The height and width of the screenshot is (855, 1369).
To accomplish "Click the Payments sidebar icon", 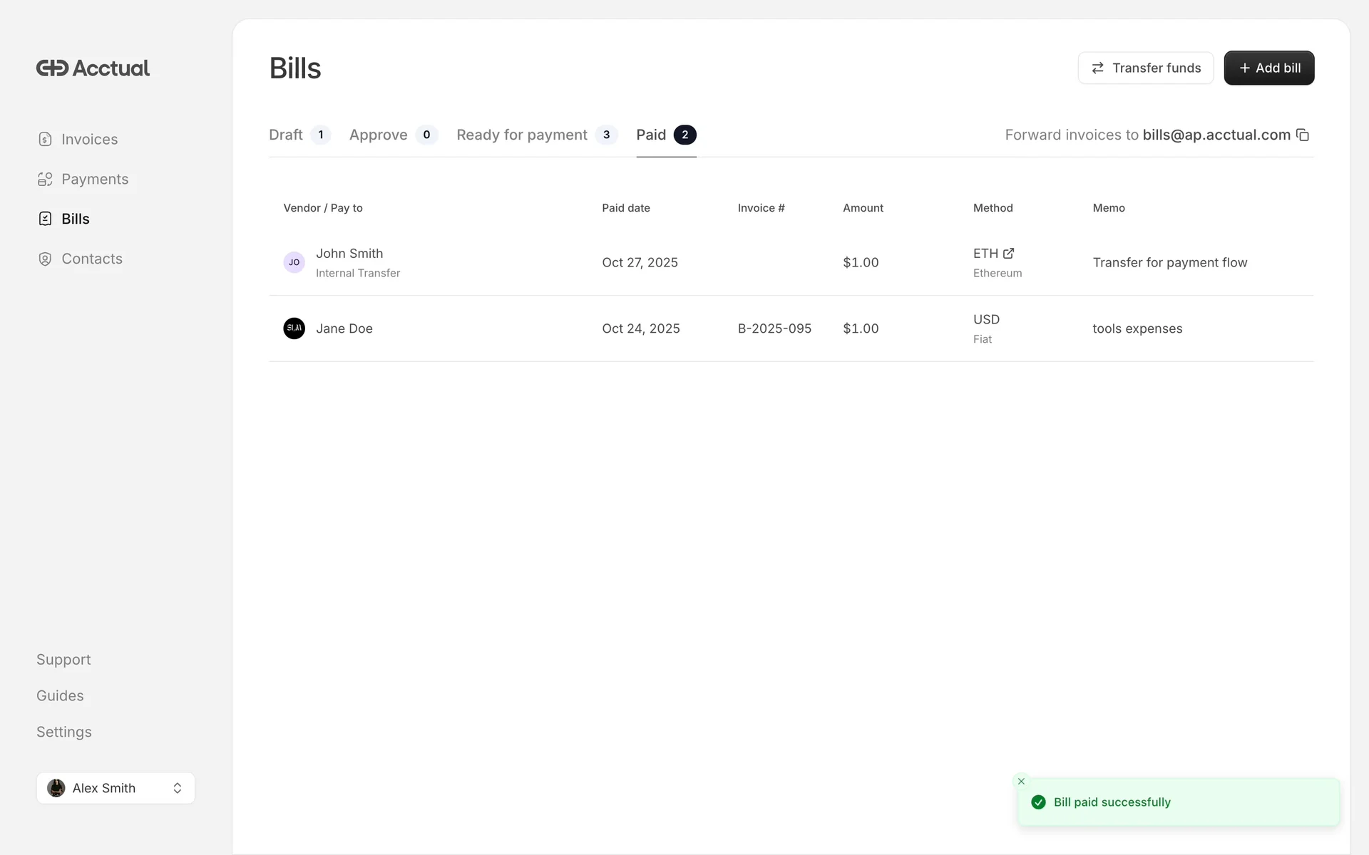I will click(x=45, y=180).
